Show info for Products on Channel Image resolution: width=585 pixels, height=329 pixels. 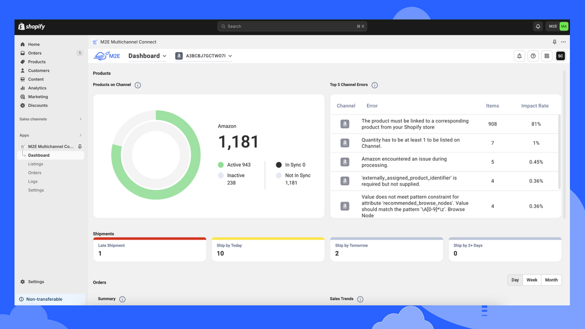pyautogui.click(x=138, y=85)
